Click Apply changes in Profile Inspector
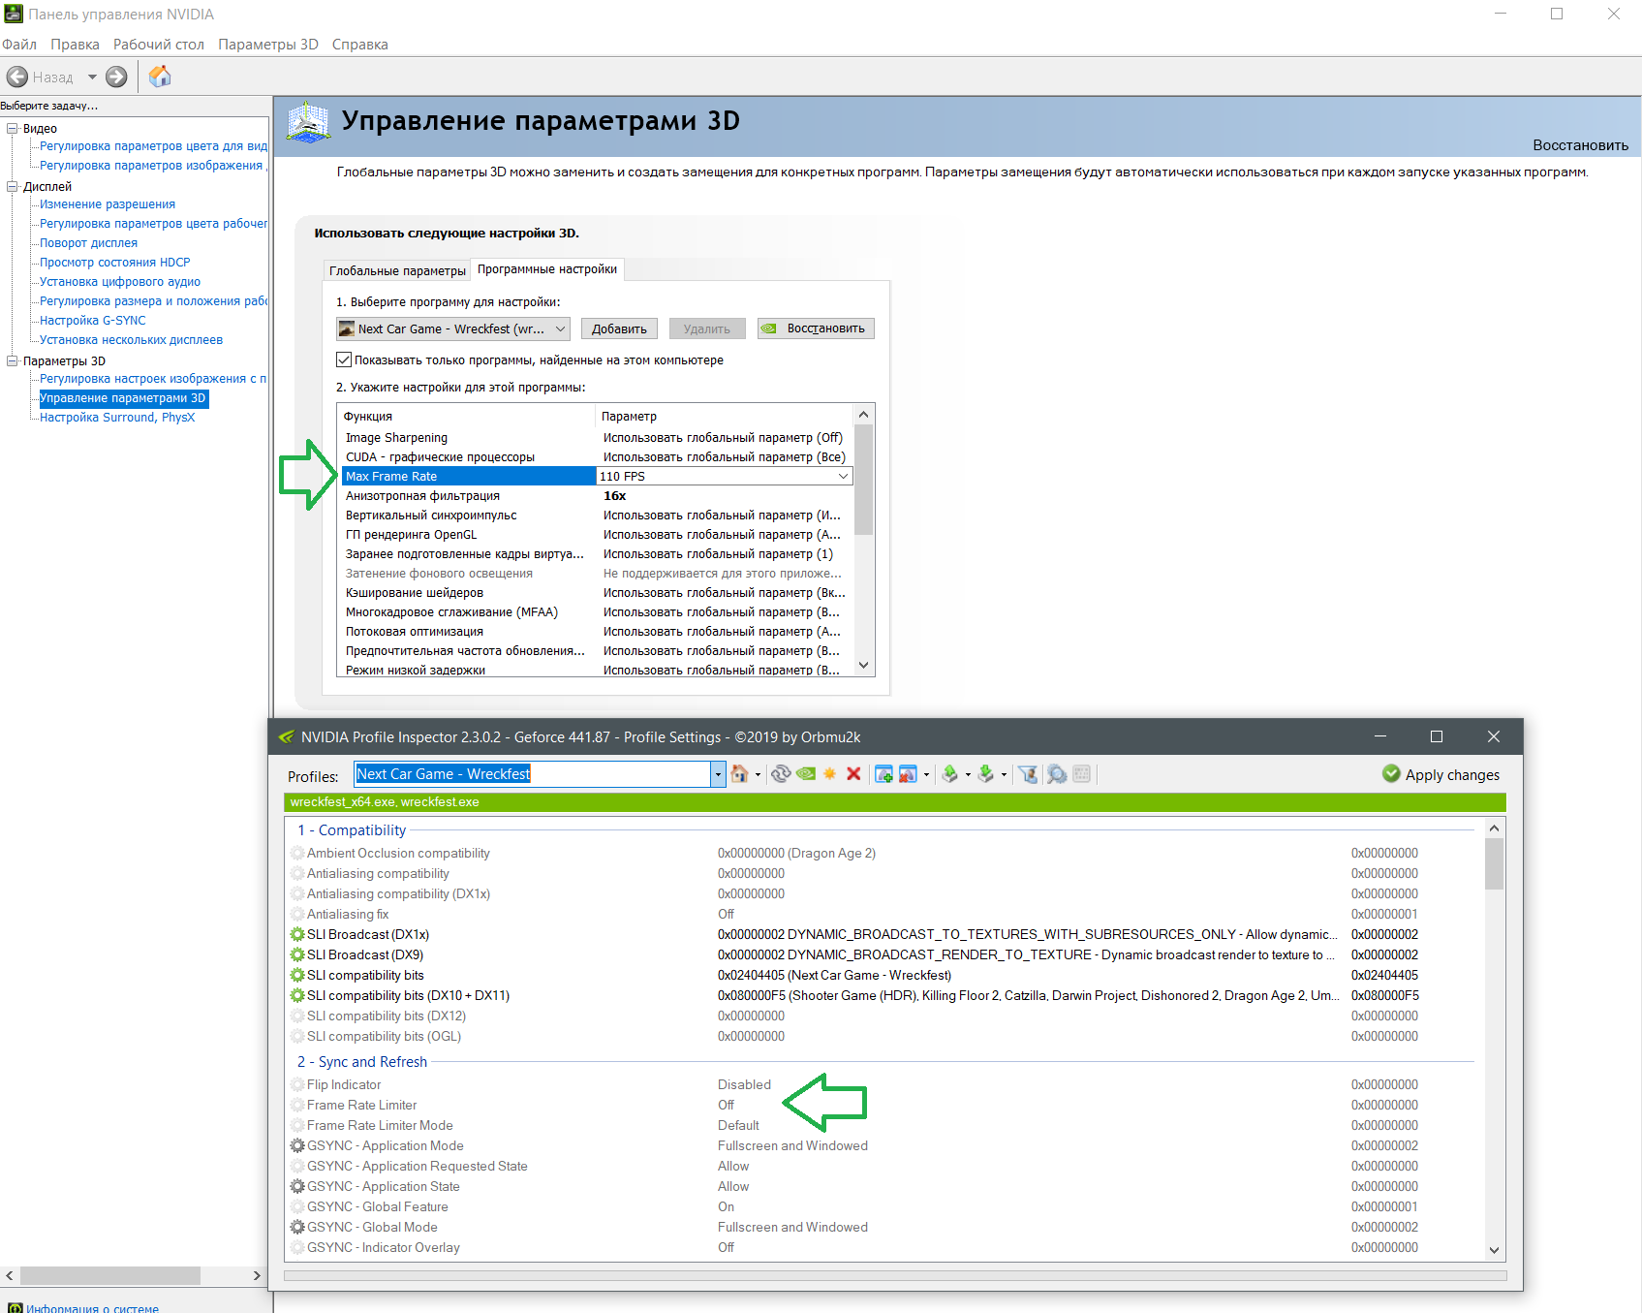 point(1441,774)
